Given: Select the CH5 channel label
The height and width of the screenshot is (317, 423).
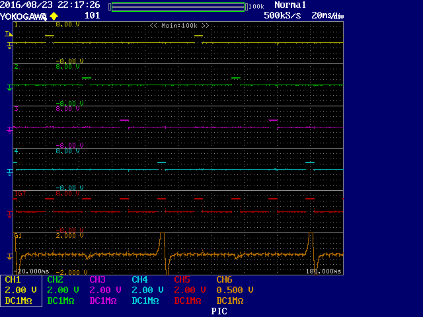Looking at the screenshot, I should tap(182, 280).
